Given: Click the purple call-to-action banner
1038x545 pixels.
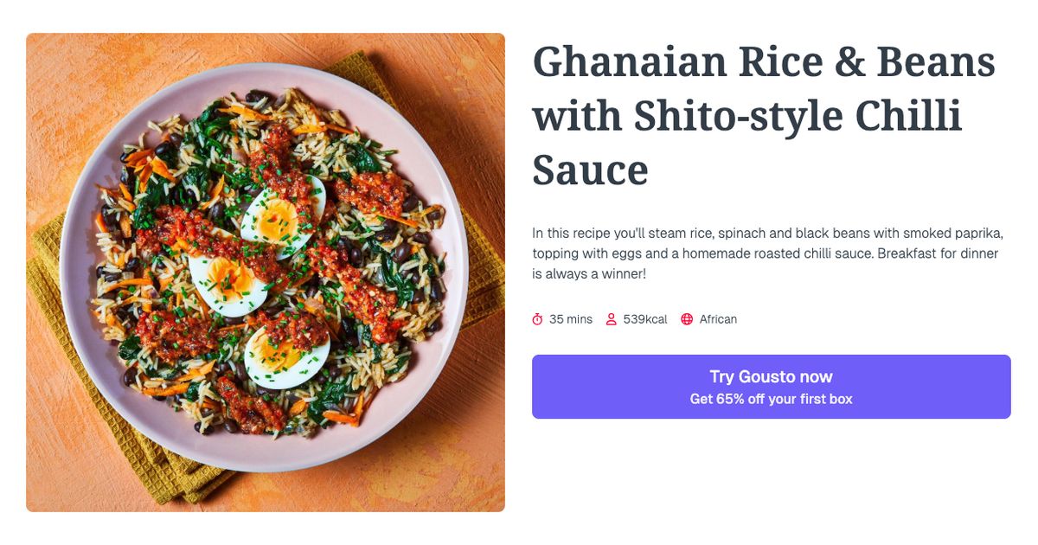Looking at the screenshot, I should coord(771,387).
